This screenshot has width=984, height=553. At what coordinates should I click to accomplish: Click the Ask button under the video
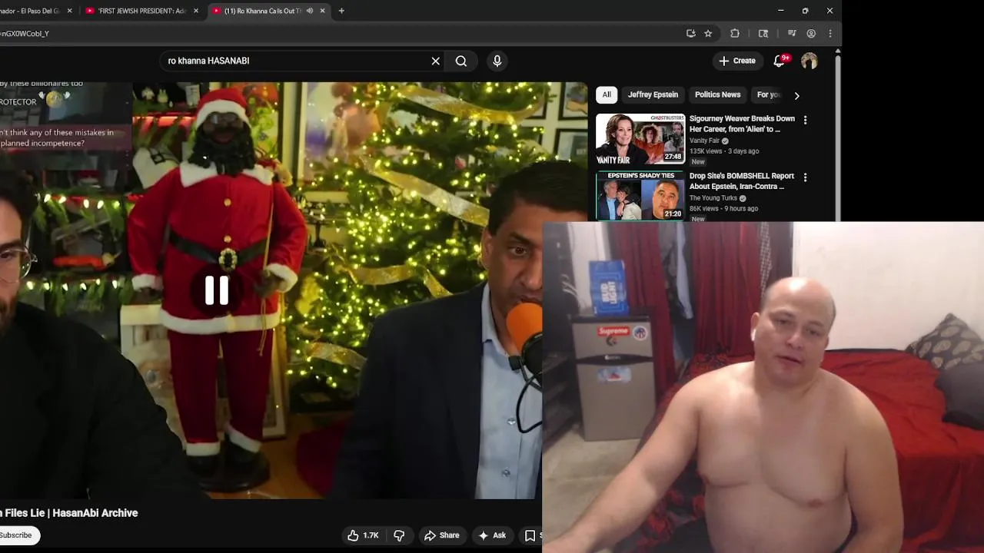tap(492, 535)
